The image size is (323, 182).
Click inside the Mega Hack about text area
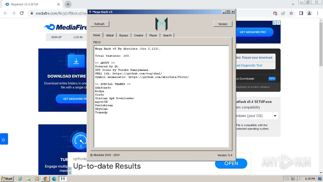(x=161, y=96)
